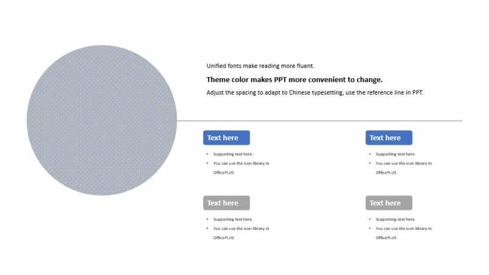Click the upper-left blue "Text here" button
The width and height of the screenshot is (489, 275).
pyautogui.click(x=226, y=137)
